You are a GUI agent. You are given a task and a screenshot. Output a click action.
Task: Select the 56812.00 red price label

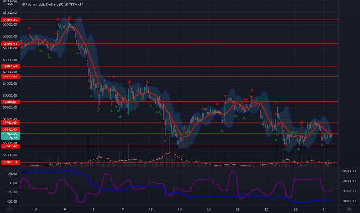pos(10,129)
